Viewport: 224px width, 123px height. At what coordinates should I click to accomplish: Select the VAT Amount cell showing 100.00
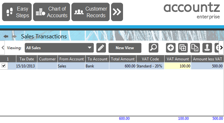coord(177,66)
